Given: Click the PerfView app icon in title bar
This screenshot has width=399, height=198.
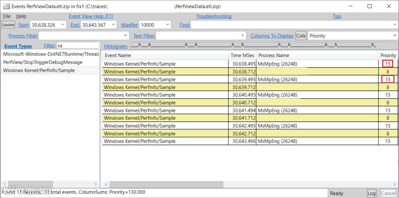Looking at the screenshot, I should click(x=6, y=6).
